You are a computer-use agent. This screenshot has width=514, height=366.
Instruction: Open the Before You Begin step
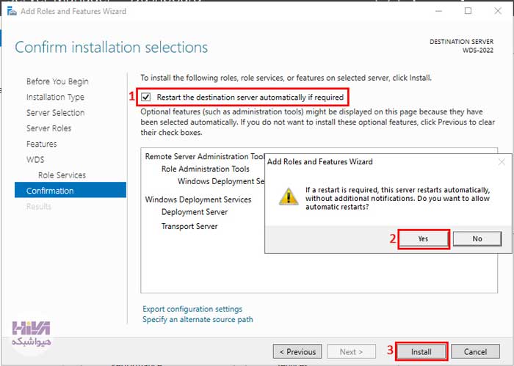point(57,81)
